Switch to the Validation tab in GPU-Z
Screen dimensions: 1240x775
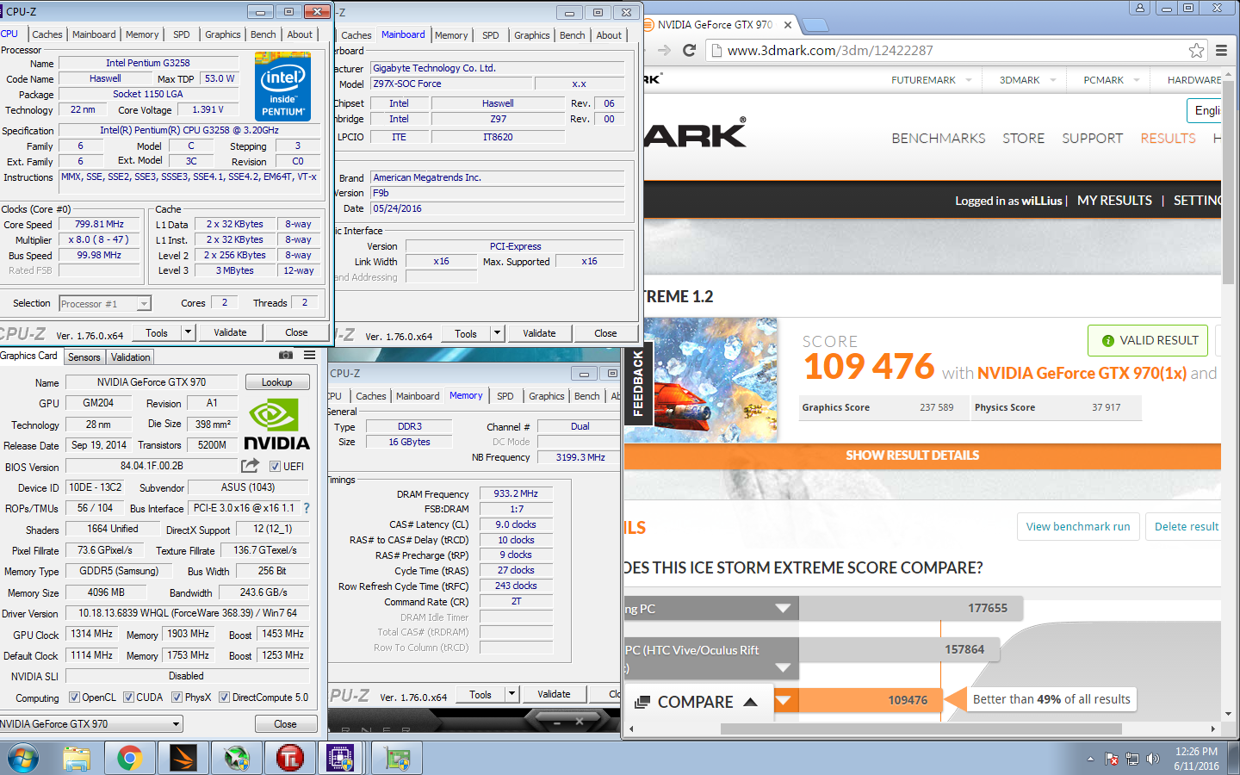(130, 356)
